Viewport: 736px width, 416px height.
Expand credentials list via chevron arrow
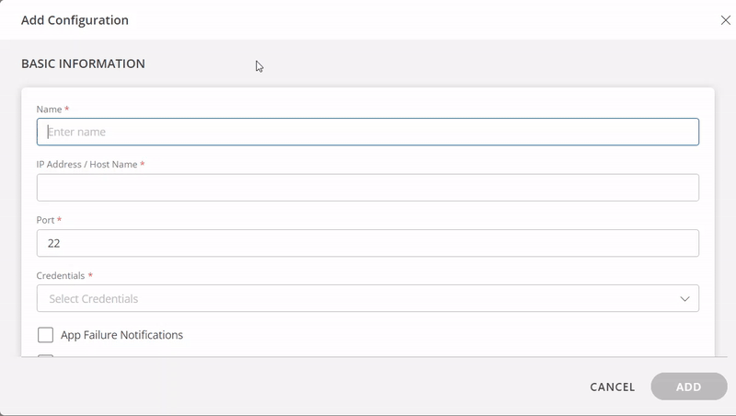[684, 298]
